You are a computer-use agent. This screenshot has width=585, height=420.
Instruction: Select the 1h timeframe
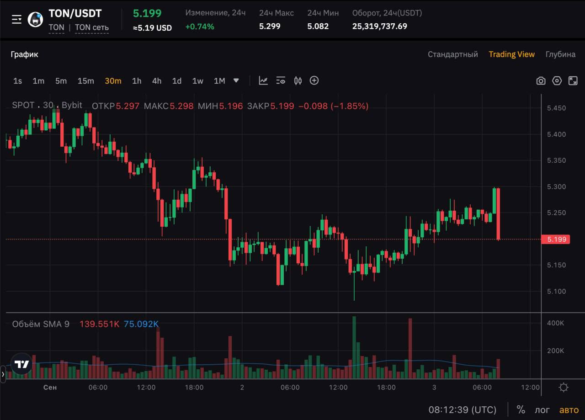(137, 81)
